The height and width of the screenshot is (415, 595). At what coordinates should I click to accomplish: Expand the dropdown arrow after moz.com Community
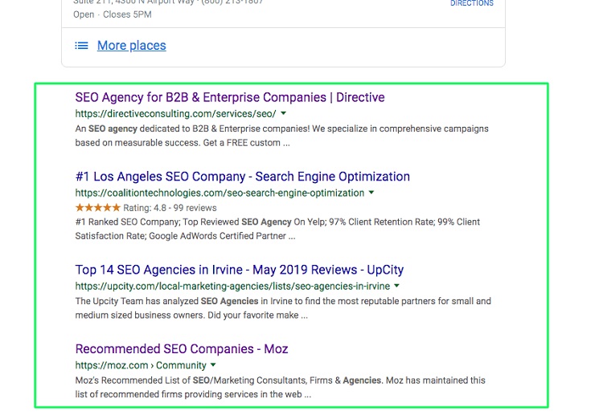[x=213, y=365]
